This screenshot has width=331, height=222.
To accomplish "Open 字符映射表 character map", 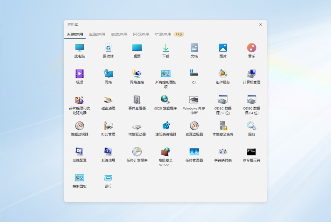I will pos(223,152).
